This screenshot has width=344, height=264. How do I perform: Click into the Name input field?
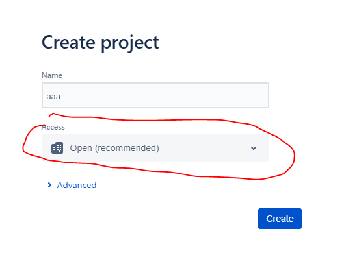click(155, 95)
